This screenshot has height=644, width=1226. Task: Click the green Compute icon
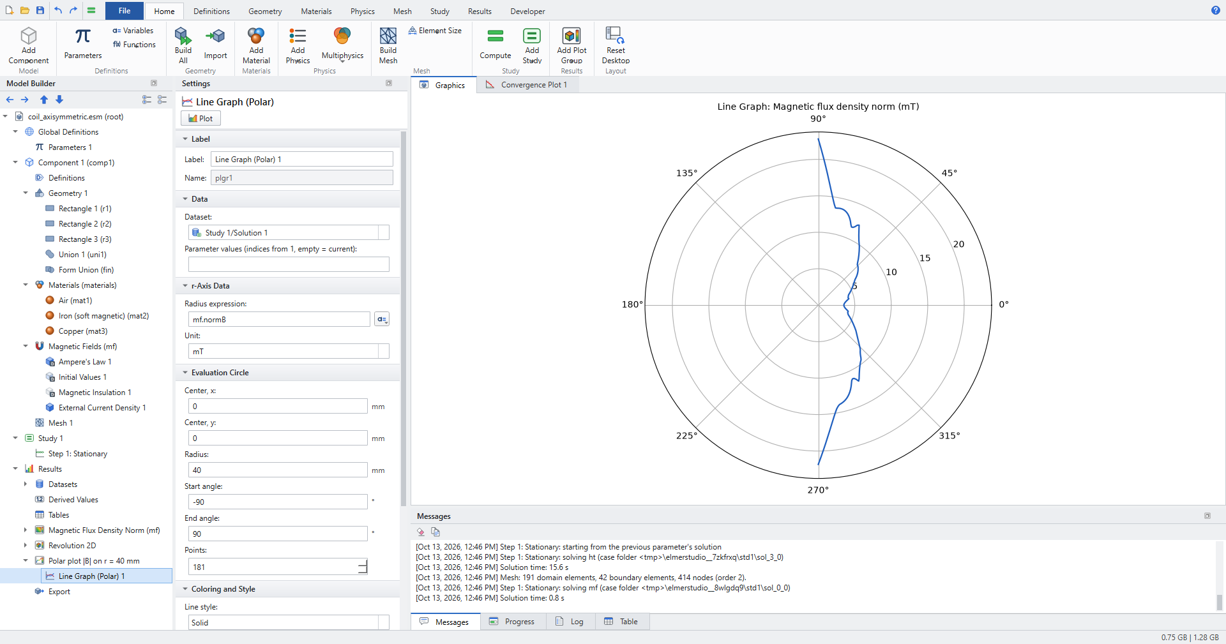(496, 36)
